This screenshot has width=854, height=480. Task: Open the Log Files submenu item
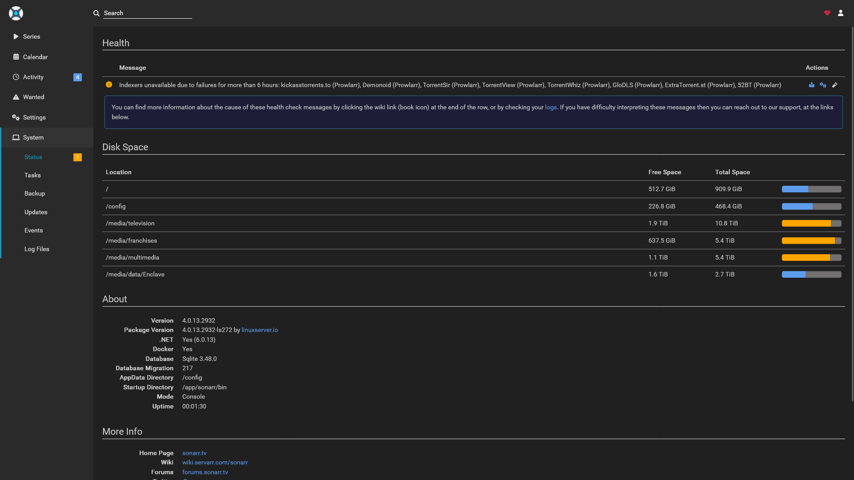click(x=47, y=249)
